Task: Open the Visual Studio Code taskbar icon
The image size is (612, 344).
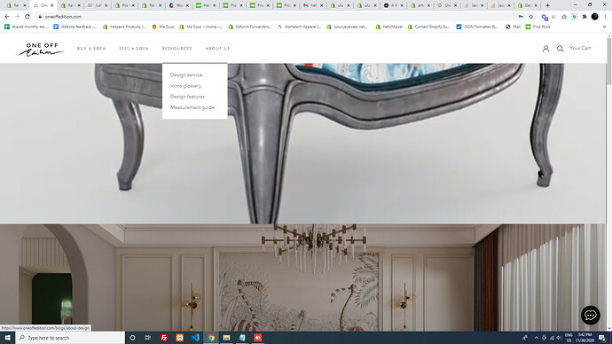Action: coord(195,338)
